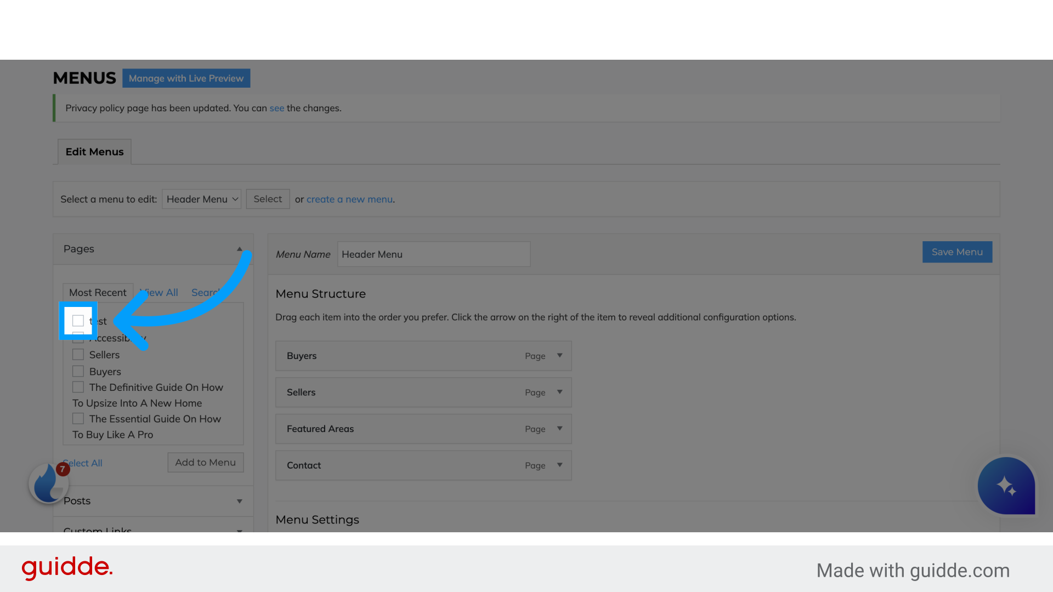Open the create a new menu link

(x=349, y=199)
